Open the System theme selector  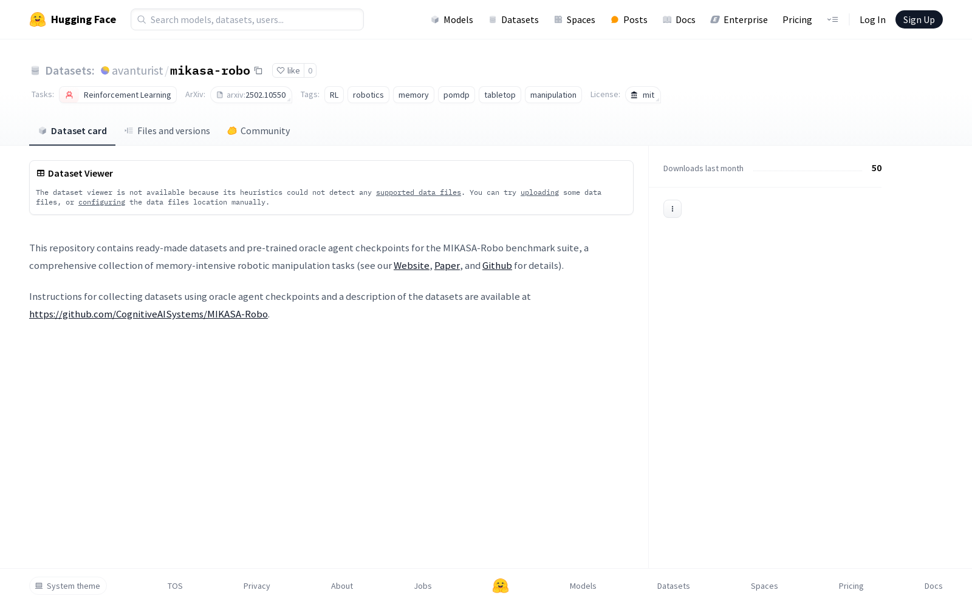click(x=68, y=586)
